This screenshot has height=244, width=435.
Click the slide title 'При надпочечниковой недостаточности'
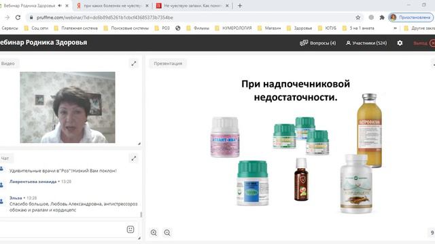click(296, 90)
